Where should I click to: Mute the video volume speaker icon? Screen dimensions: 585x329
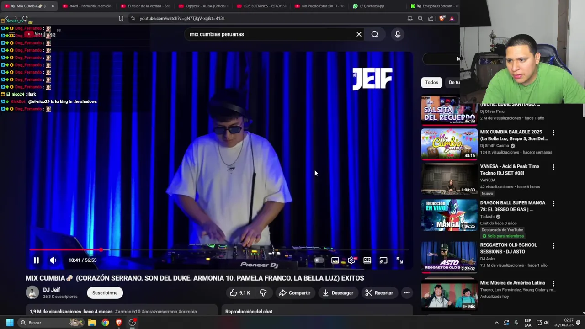pos(53,260)
